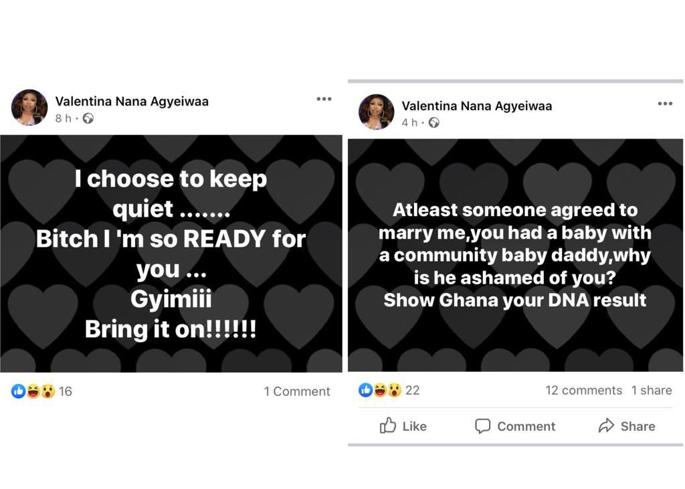Viewport: 685px width, 489px height.
Task: Click the globe privacy icon on 8h post
Action: point(88,118)
